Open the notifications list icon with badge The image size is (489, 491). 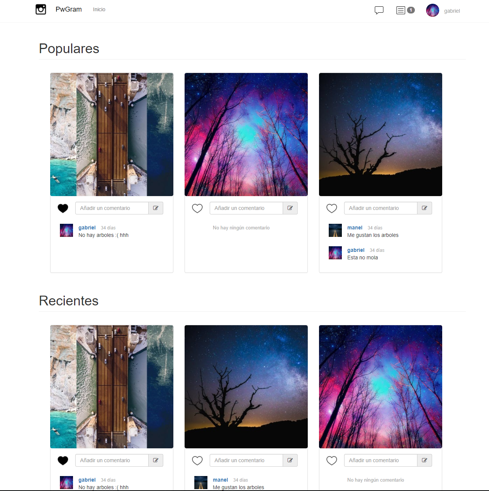406,10
